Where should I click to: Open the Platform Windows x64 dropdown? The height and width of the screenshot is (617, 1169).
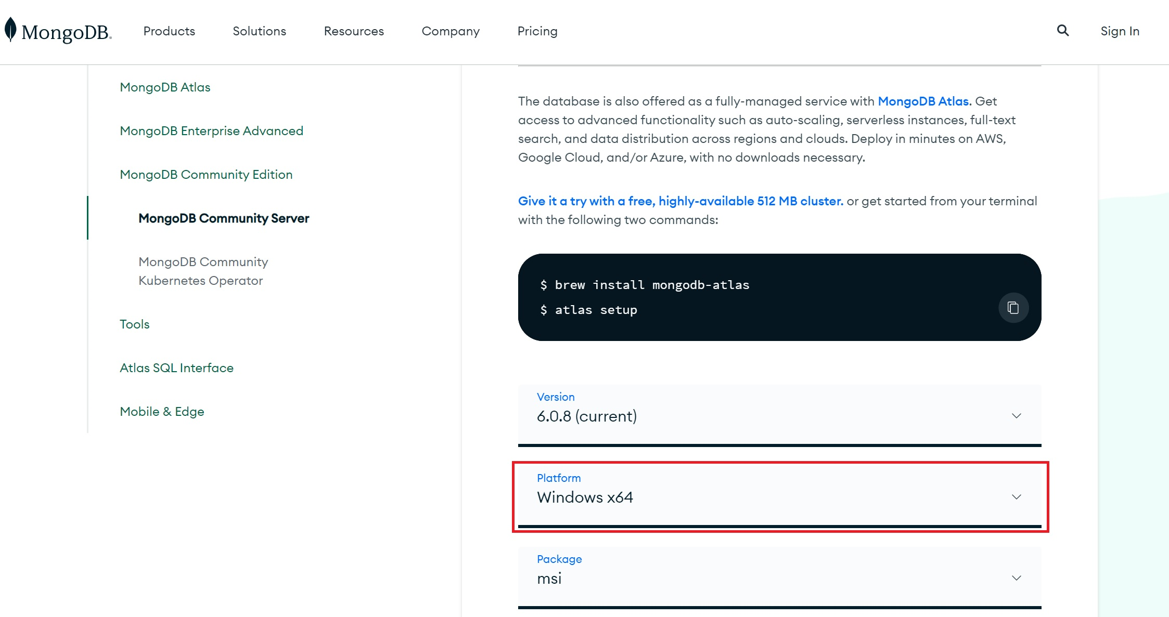779,496
